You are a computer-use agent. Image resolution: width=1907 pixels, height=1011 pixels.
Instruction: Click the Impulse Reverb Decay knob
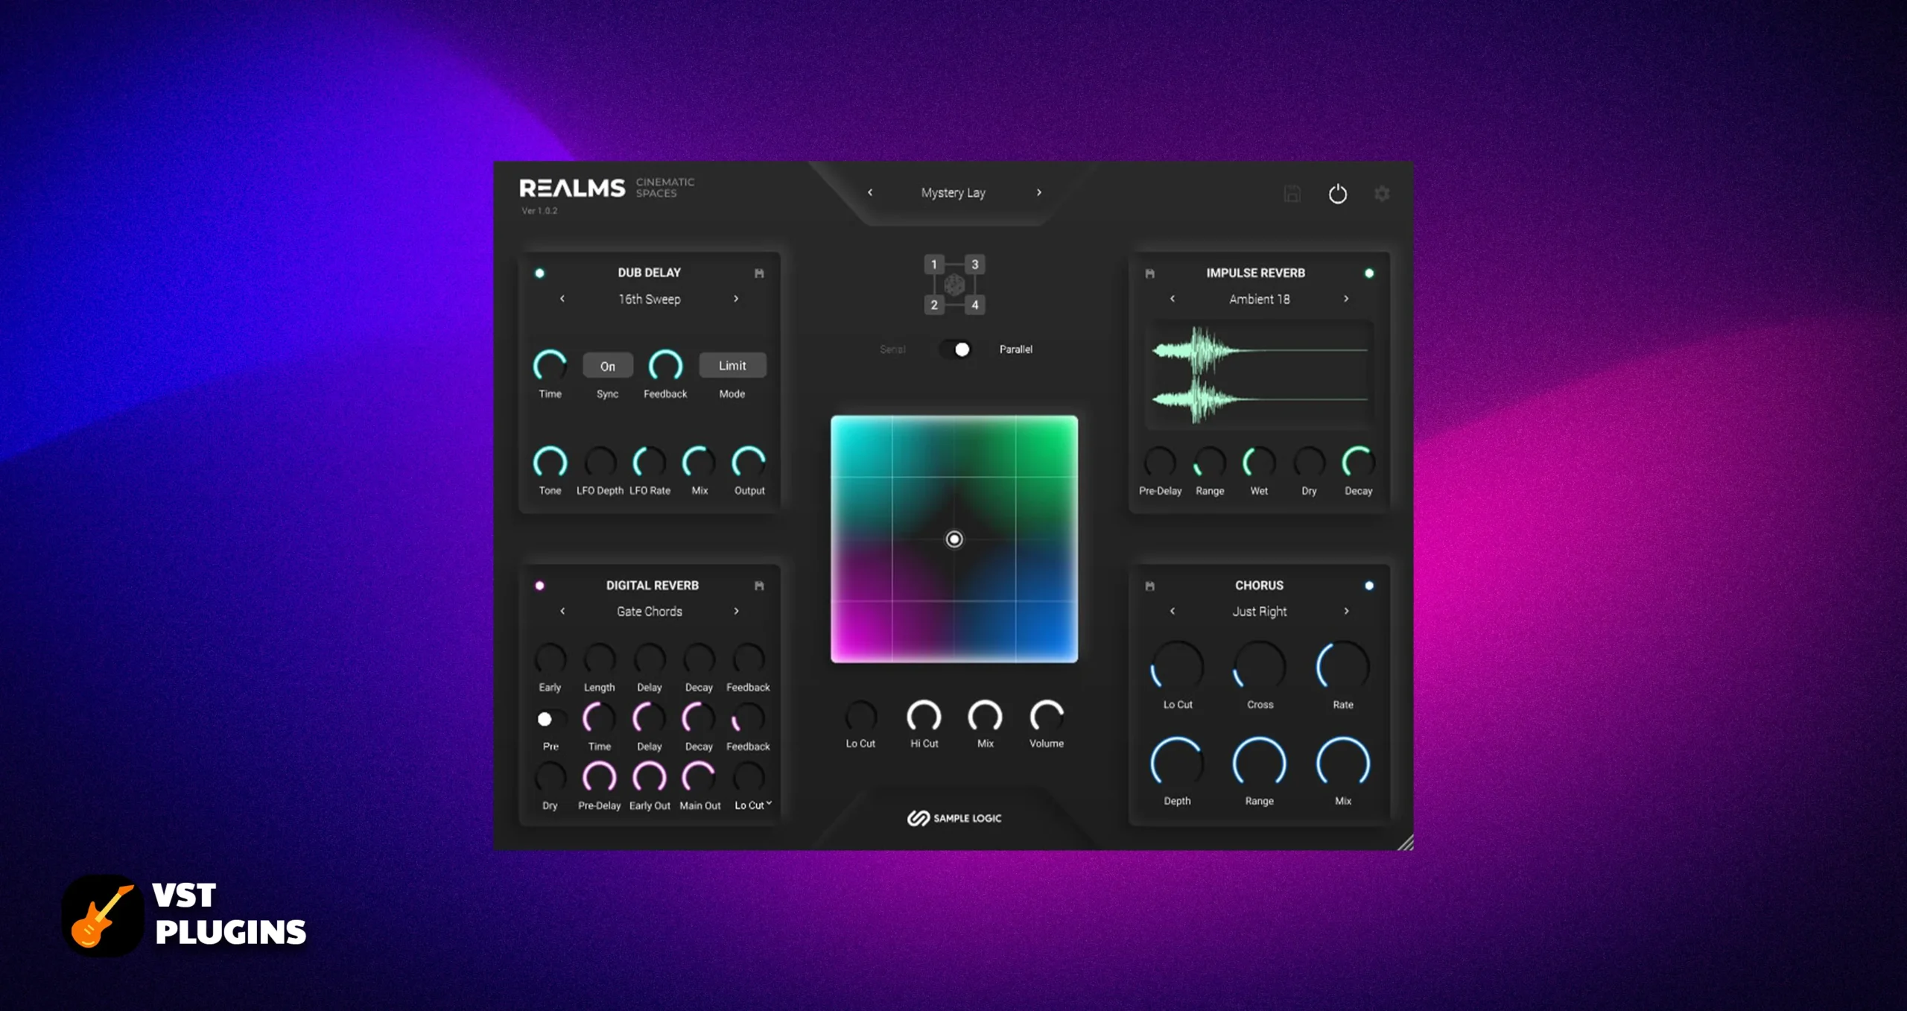(x=1358, y=463)
